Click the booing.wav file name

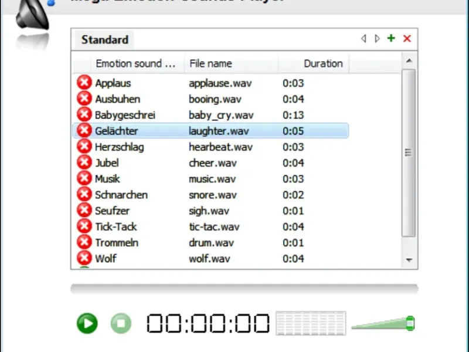tap(215, 99)
